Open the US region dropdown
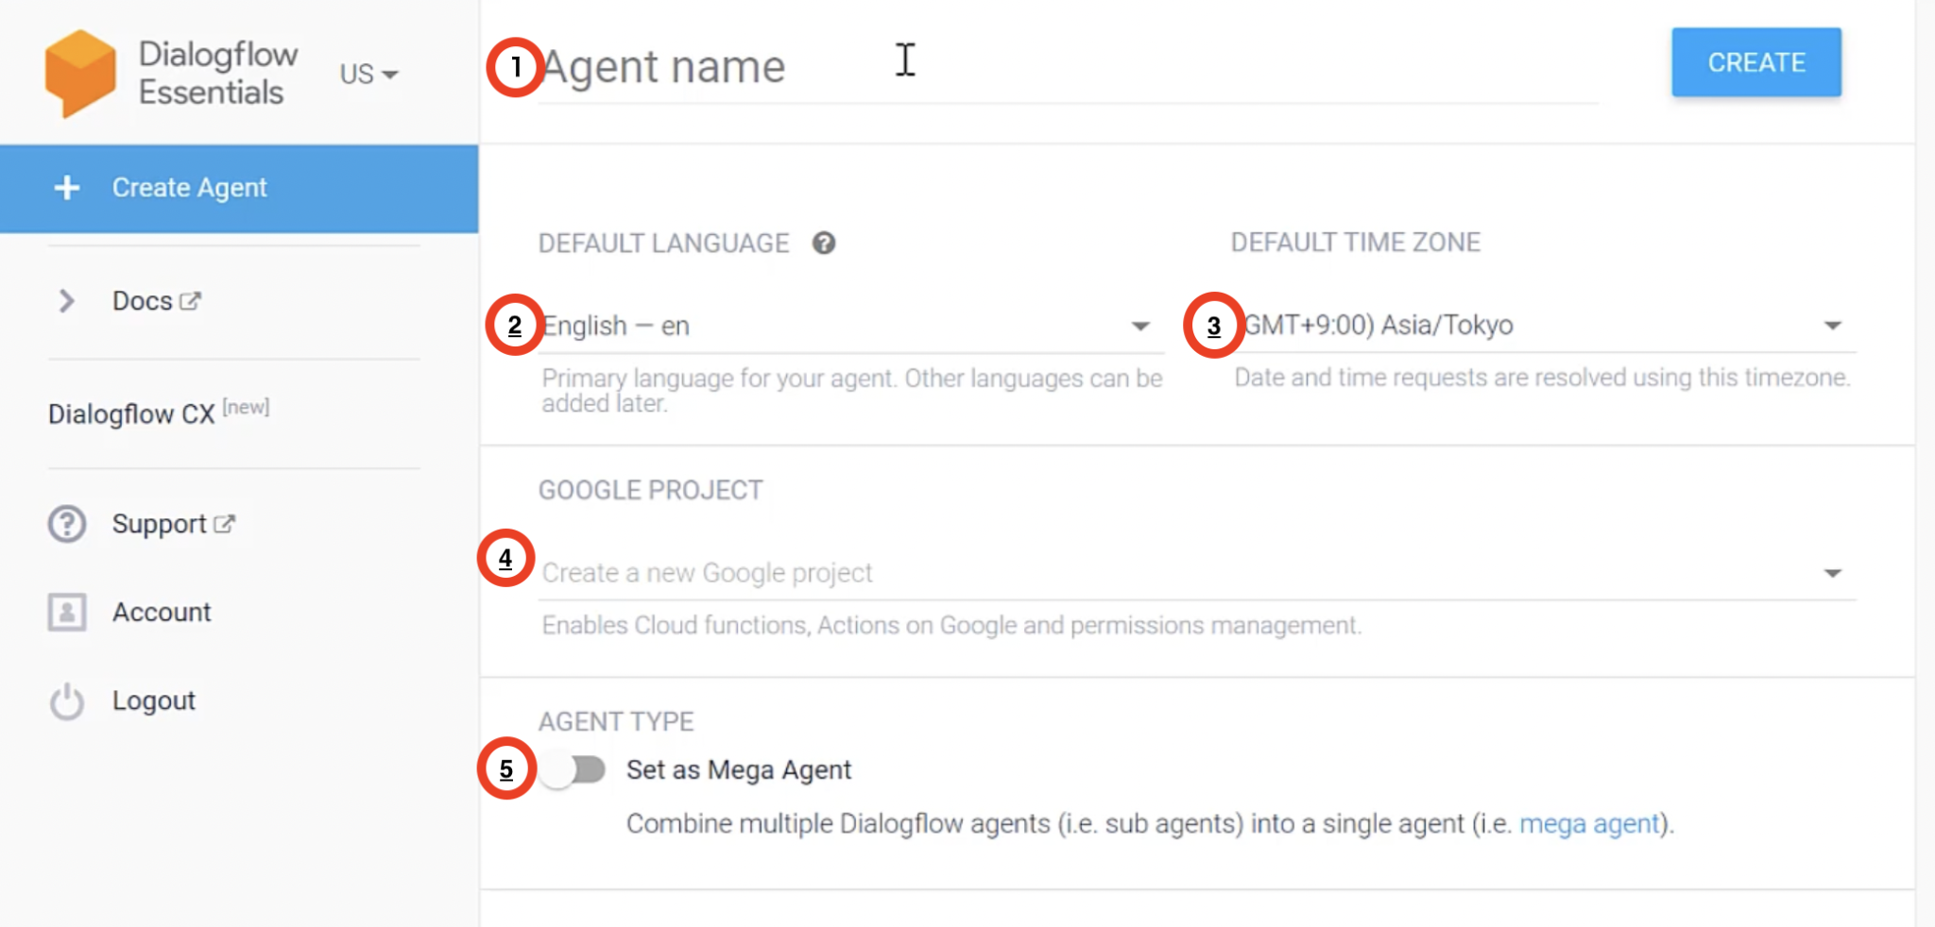This screenshot has height=927, width=1935. tap(368, 74)
